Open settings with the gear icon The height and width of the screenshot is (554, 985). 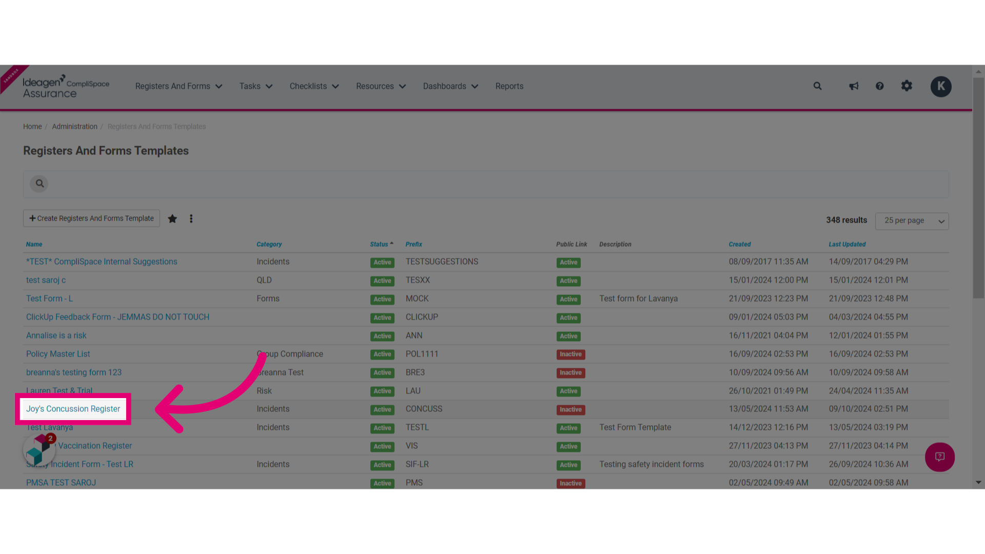[x=907, y=86]
